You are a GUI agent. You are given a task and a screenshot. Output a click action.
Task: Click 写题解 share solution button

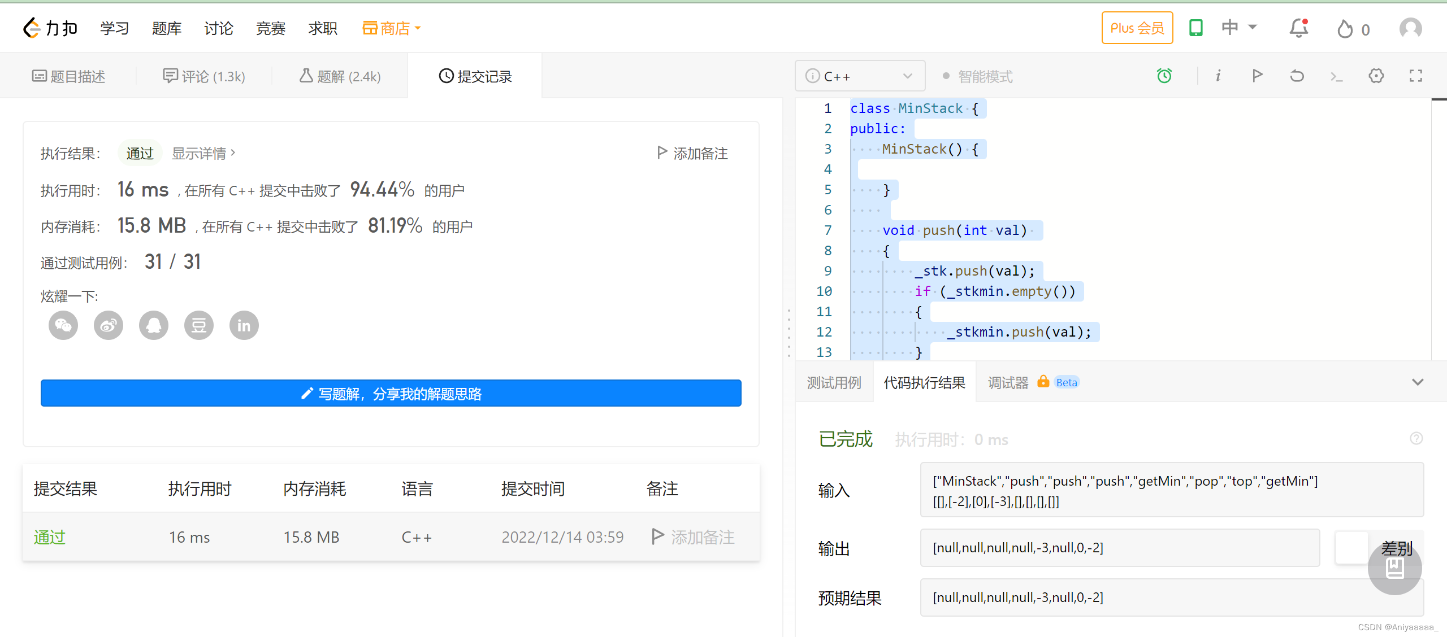[x=391, y=393]
